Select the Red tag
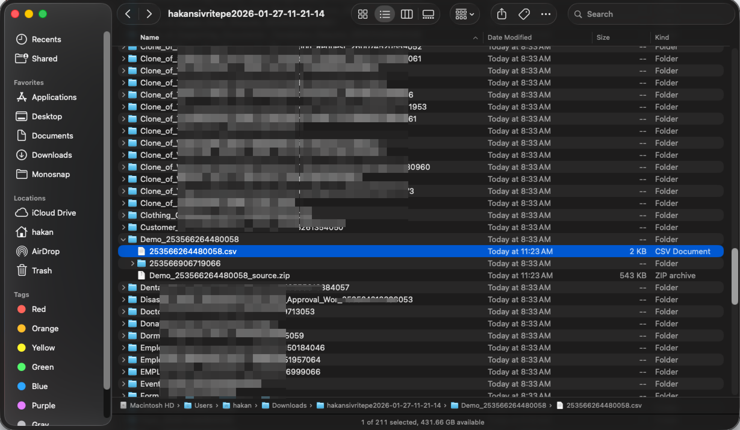Screen dimensions: 740x430 31,309
